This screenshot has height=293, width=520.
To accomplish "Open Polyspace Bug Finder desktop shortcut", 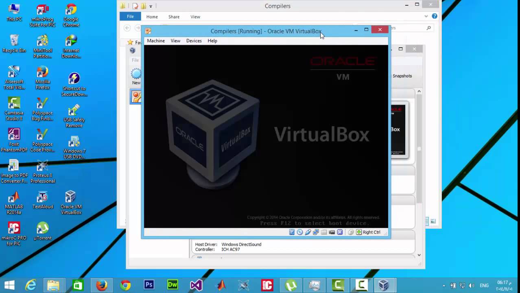I will [42, 109].
